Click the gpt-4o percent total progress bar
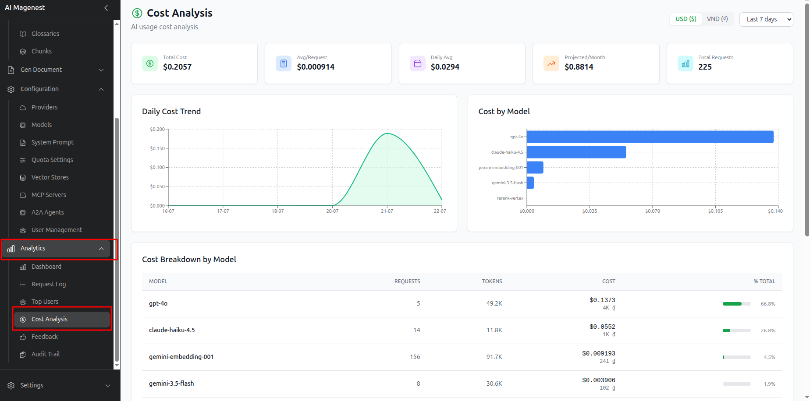The height and width of the screenshot is (401, 810). [736, 304]
